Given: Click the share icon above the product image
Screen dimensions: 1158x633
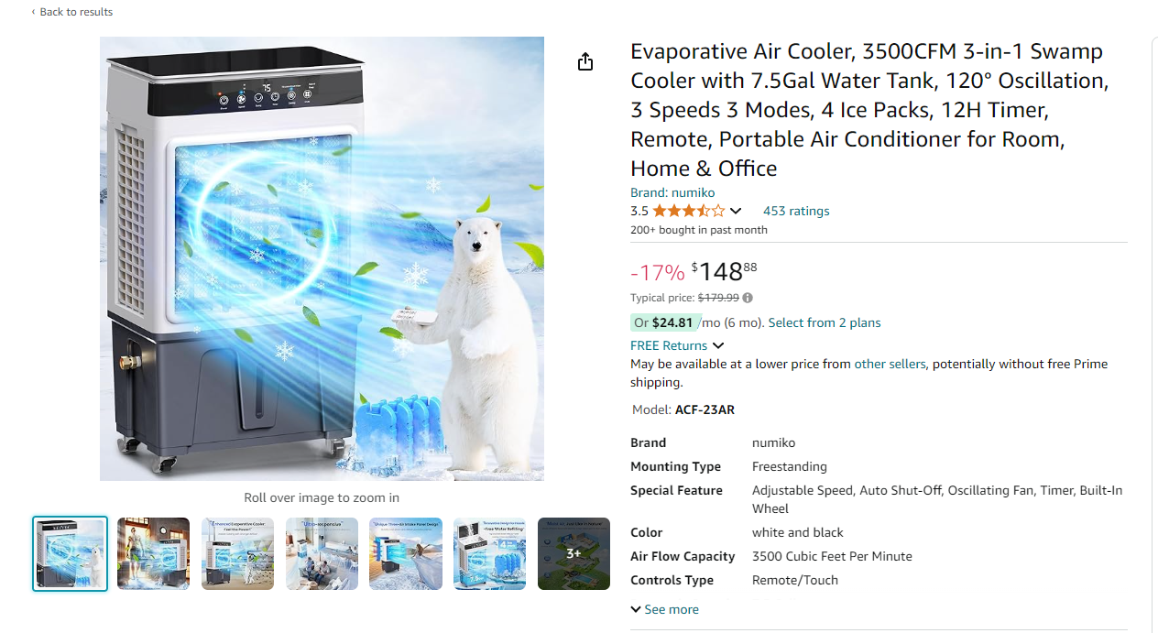Looking at the screenshot, I should [x=585, y=62].
